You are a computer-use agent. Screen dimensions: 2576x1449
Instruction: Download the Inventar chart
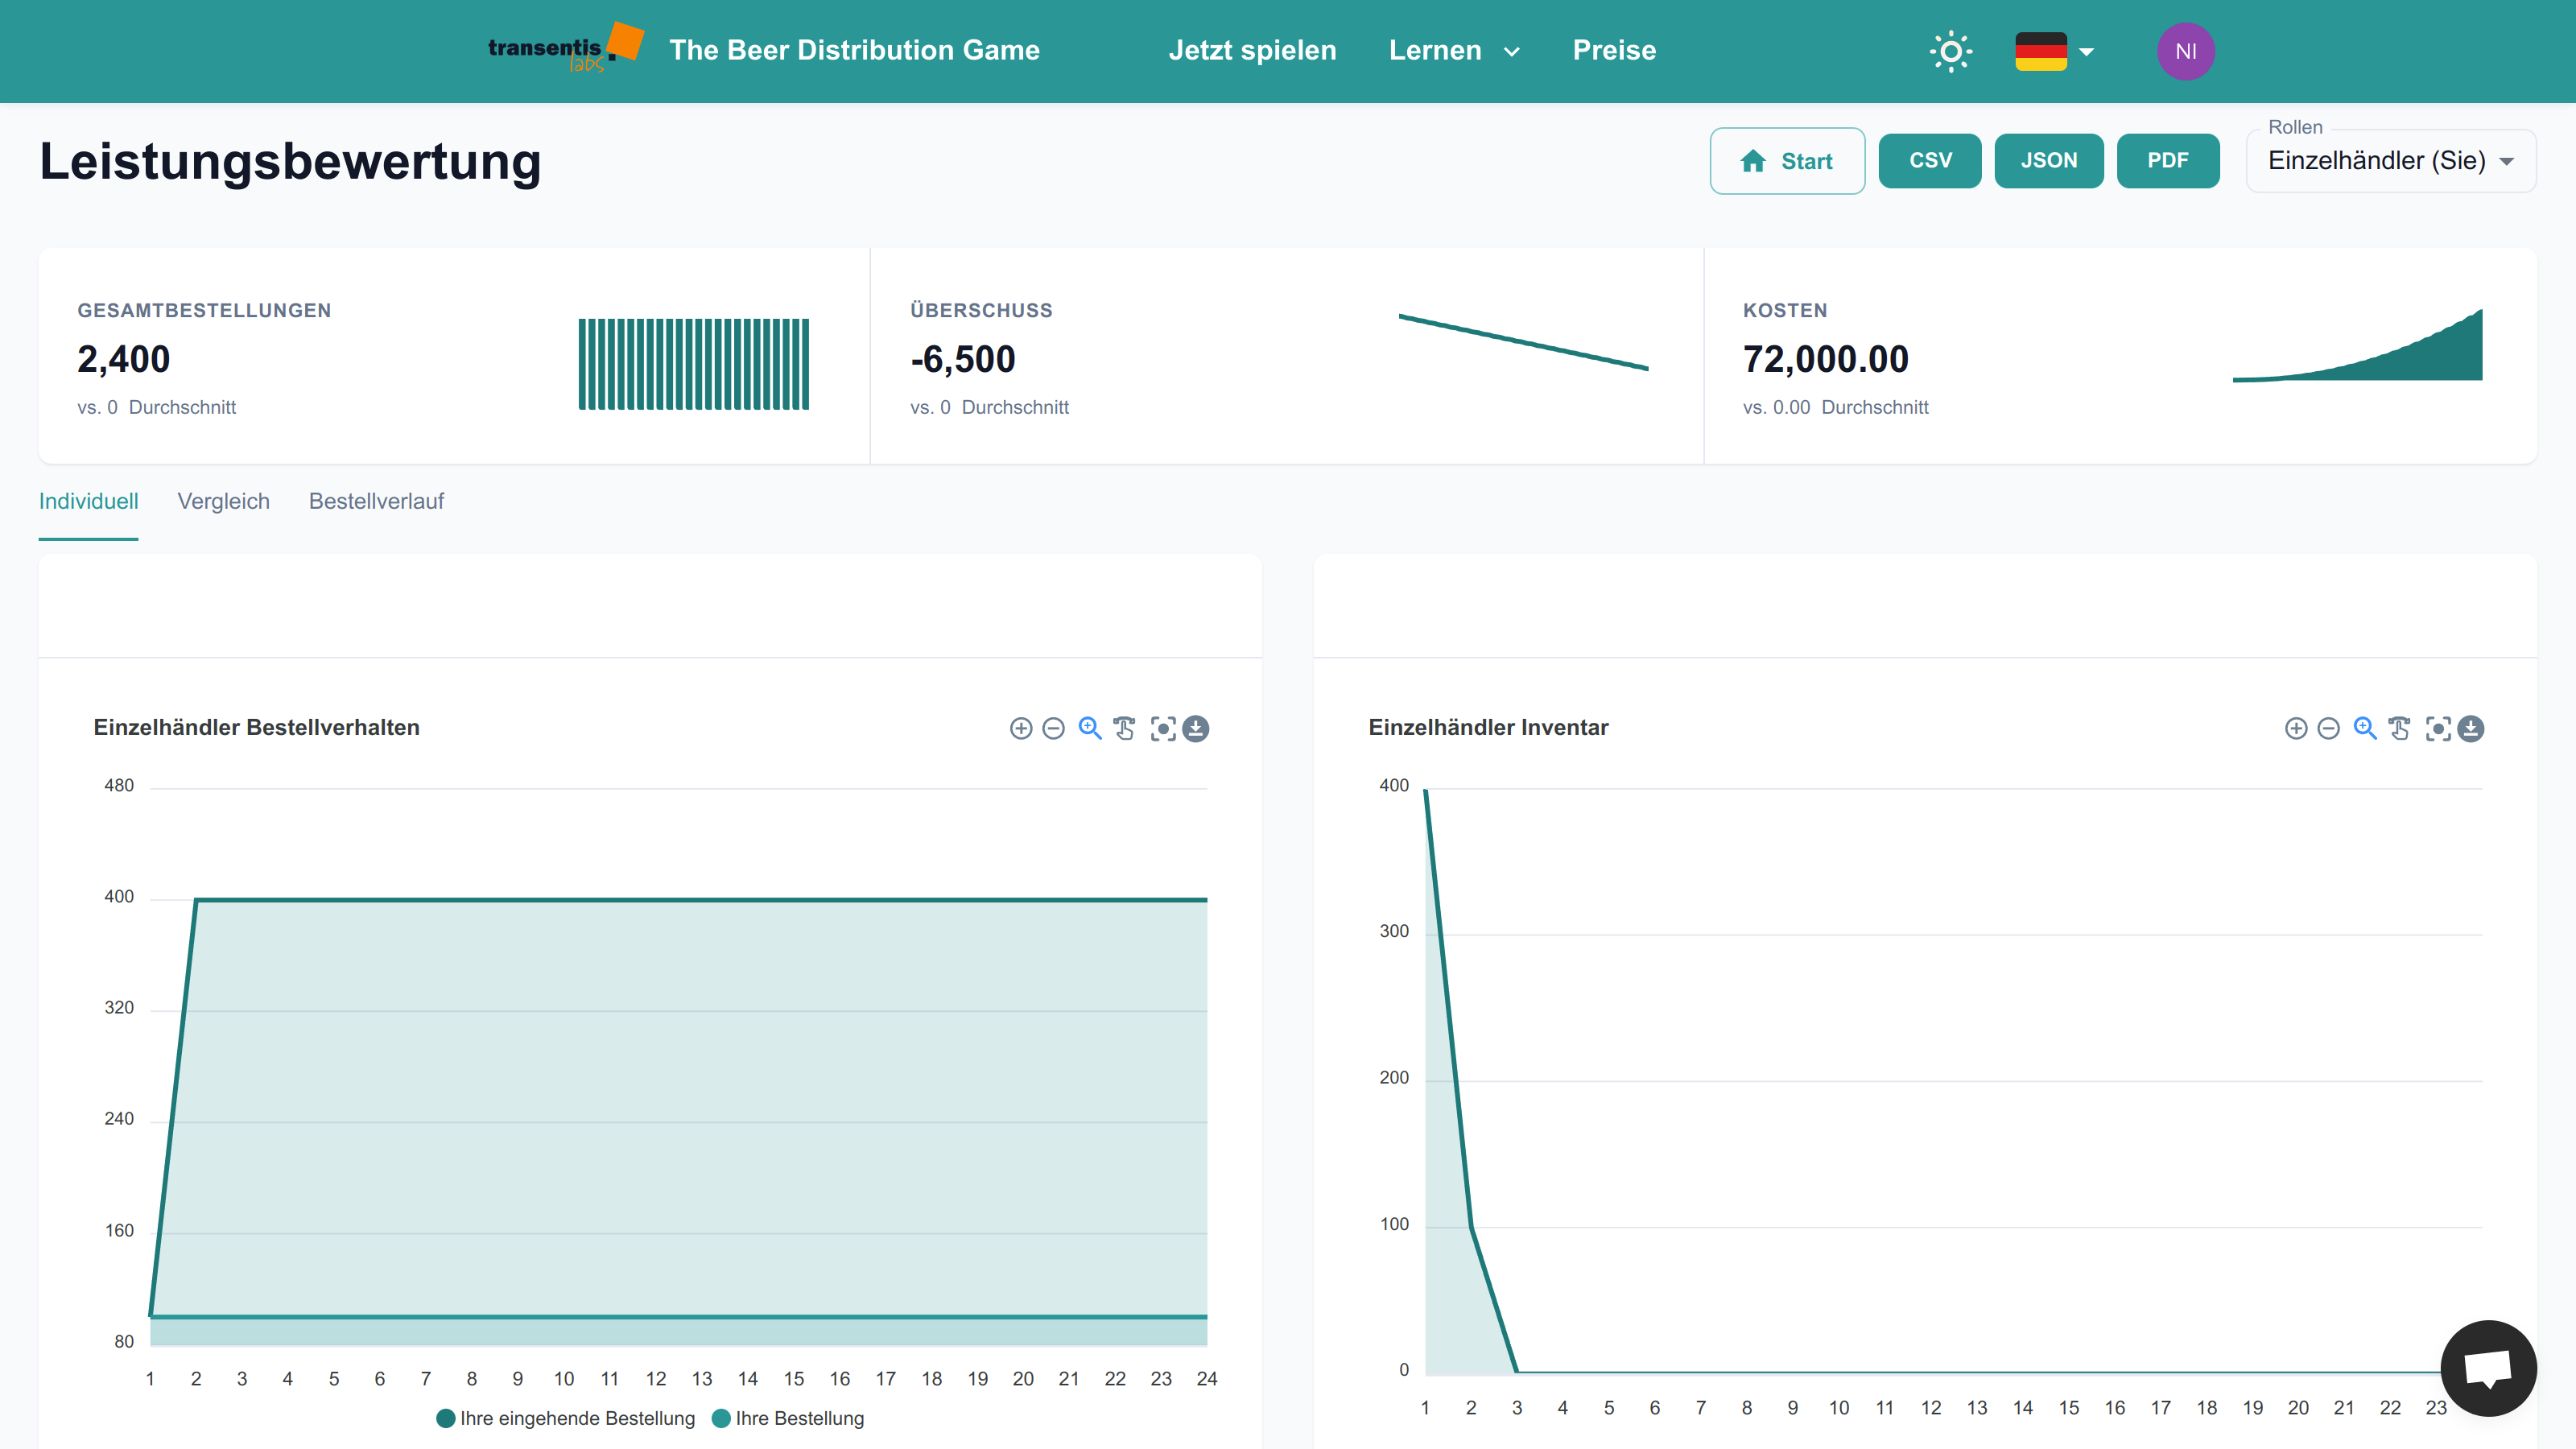2471,728
